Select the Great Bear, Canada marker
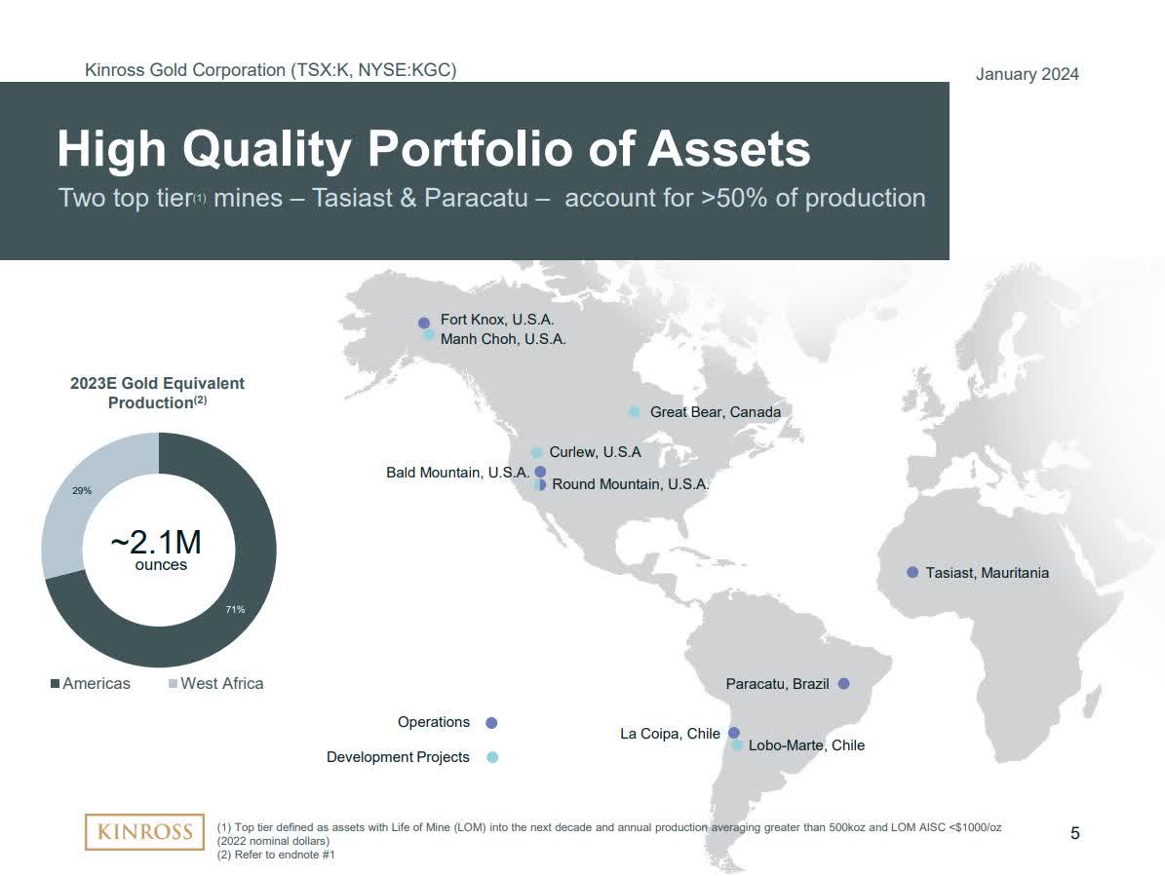Viewport: 1165px width, 876px height. pos(633,411)
